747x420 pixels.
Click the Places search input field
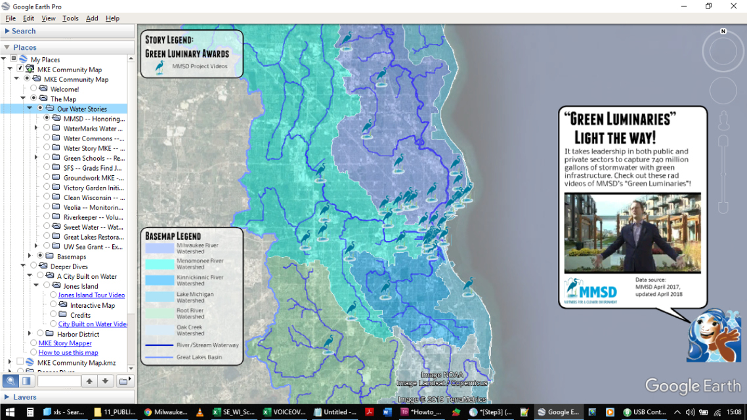click(x=59, y=381)
